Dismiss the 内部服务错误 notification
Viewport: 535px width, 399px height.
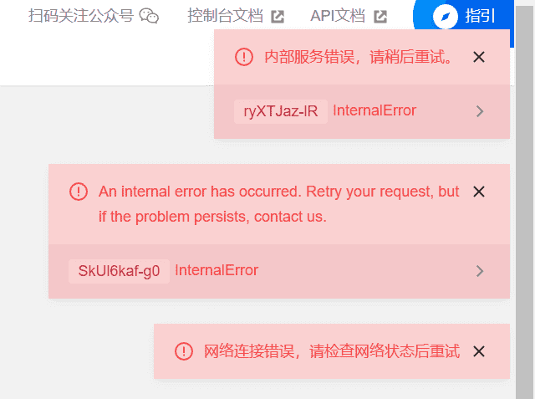coord(479,57)
